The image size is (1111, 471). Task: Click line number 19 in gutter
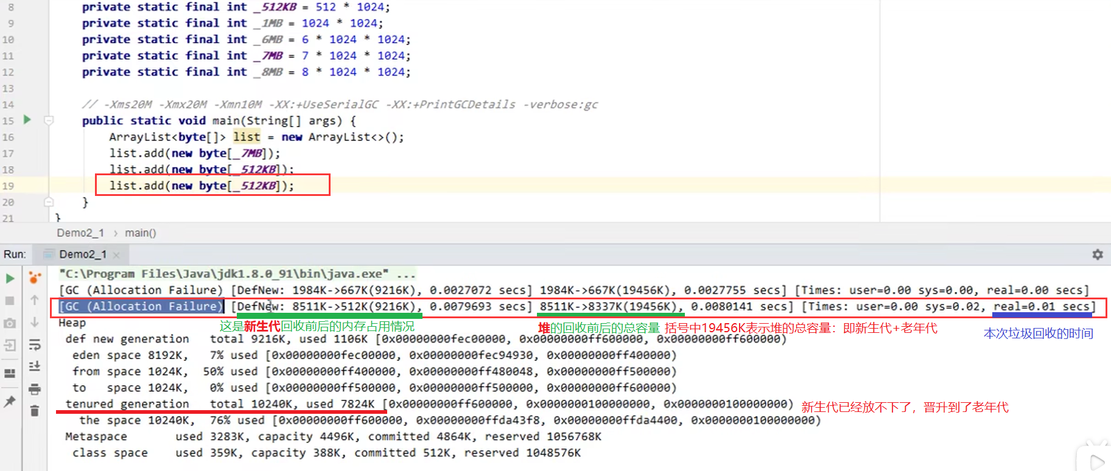(8, 186)
